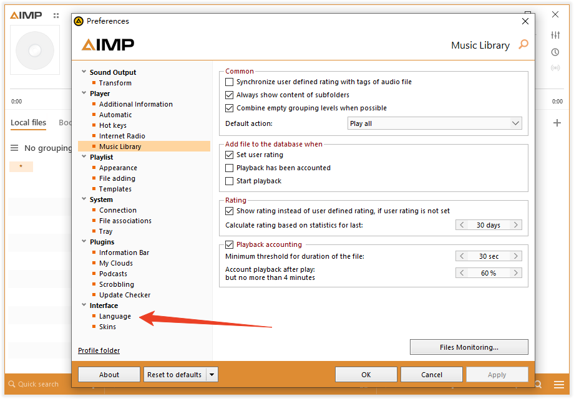Image resolution: width=574 pixels, height=399 pixels.
Task: Uncheck the Set user rating checkbox
Action: [229, 155]
